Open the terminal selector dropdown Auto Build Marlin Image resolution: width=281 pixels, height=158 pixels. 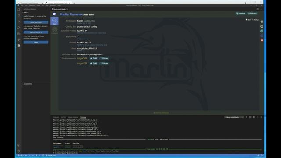pyautogui.click(x=234, y=117)
